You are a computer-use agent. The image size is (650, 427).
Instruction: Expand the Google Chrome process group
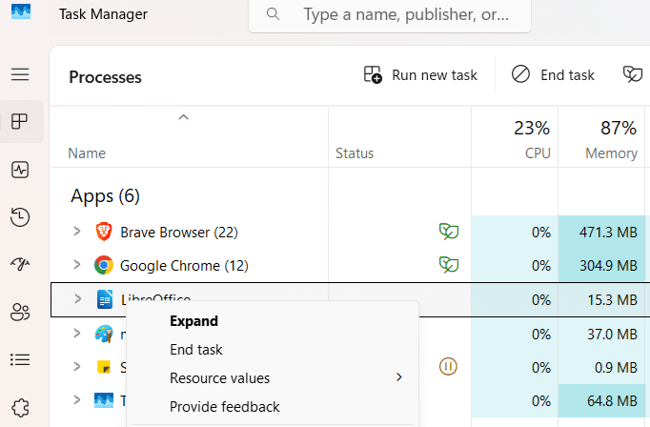[x=77, y=265]
